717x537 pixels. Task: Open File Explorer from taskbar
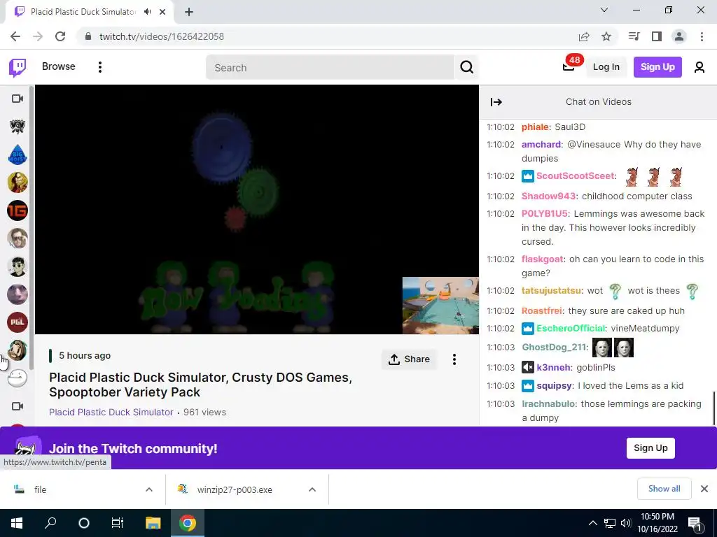pos(153,523)
